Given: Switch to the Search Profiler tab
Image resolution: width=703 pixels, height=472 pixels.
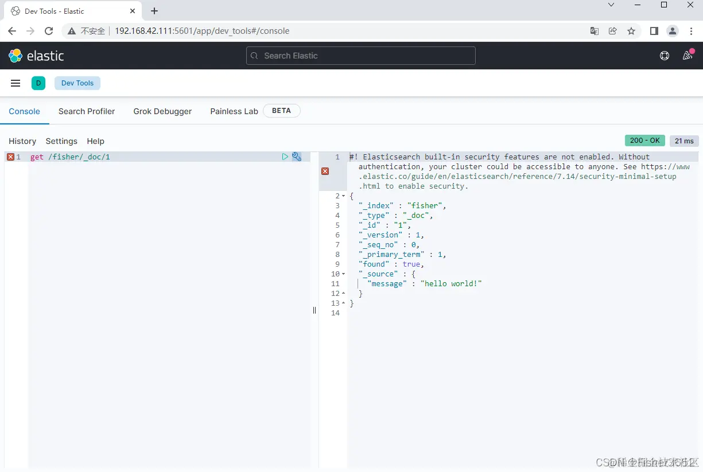Looking at the screenshot, I should tap(87, 111).
